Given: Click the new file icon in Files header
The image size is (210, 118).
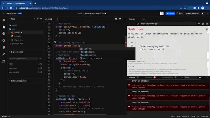Looking at the screenshot, I should tap(38, 19).
